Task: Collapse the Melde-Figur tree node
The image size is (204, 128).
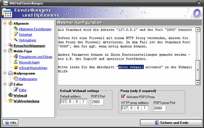Action: [x=5, y=51]
